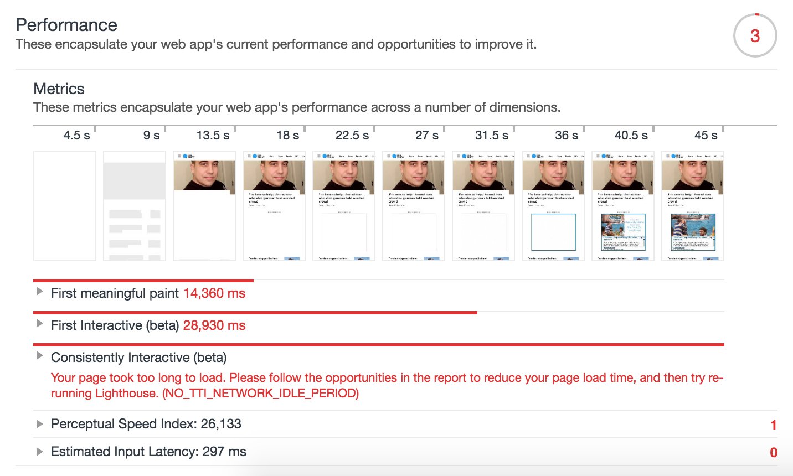Click the 31.5 s filmstrip frame
Screen dimensions: 793x476
click(x=483, y=205)
